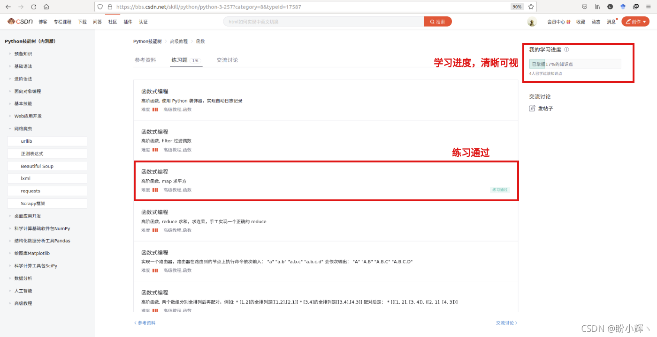The width and height of the screenshot is (657, 337).
Task: Select the 正则表达式 sidebar item
Action: click(47, 154)
